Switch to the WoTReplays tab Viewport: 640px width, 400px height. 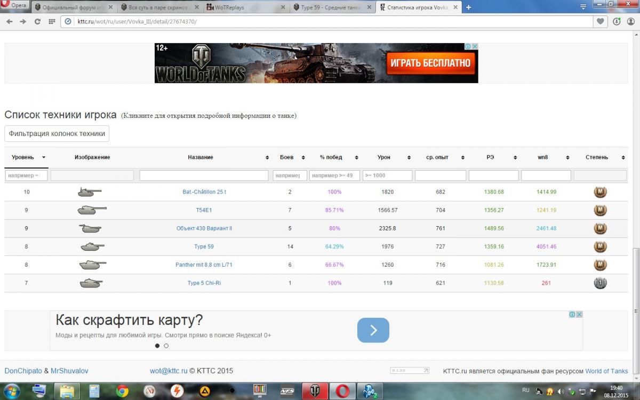247,7
